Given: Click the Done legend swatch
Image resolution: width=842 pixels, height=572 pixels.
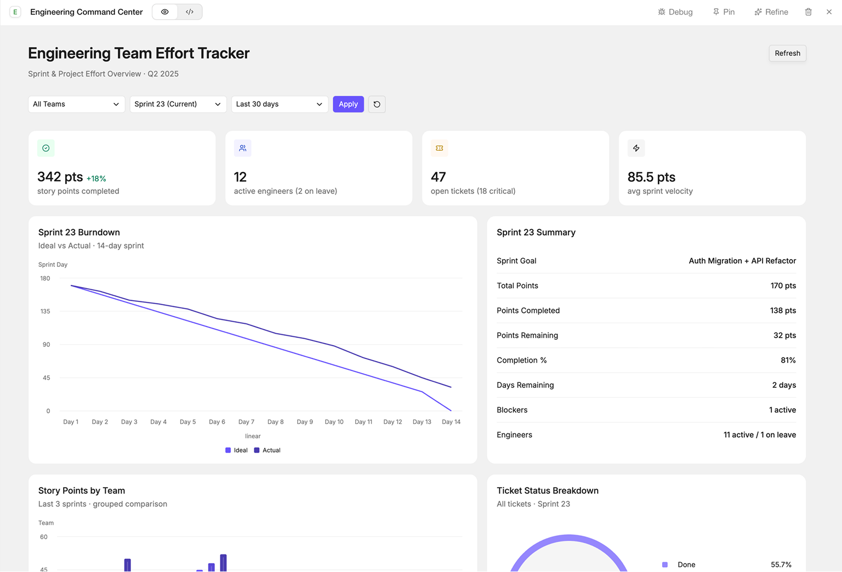Looking at the screenshot, I should 665,564.
